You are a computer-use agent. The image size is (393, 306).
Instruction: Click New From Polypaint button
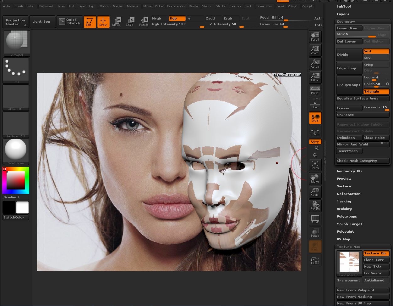pyautogui.click(x=363, y=290)
